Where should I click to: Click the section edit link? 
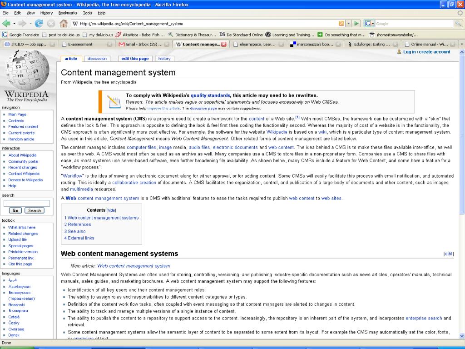449,254
